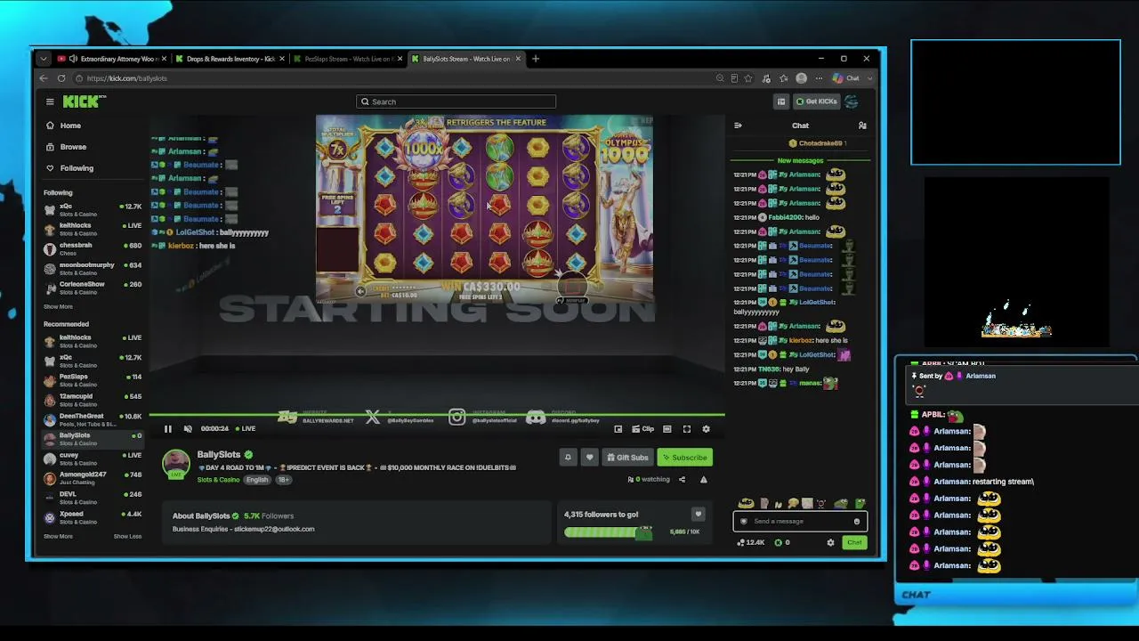Open DeenTheGreat channel in Recommended

pos(93,419)
